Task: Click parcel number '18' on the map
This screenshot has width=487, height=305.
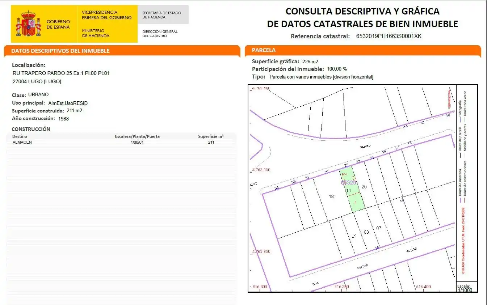Action: (331, 196)
